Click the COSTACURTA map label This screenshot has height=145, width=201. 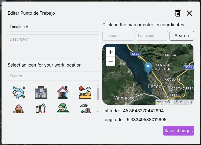182,89
